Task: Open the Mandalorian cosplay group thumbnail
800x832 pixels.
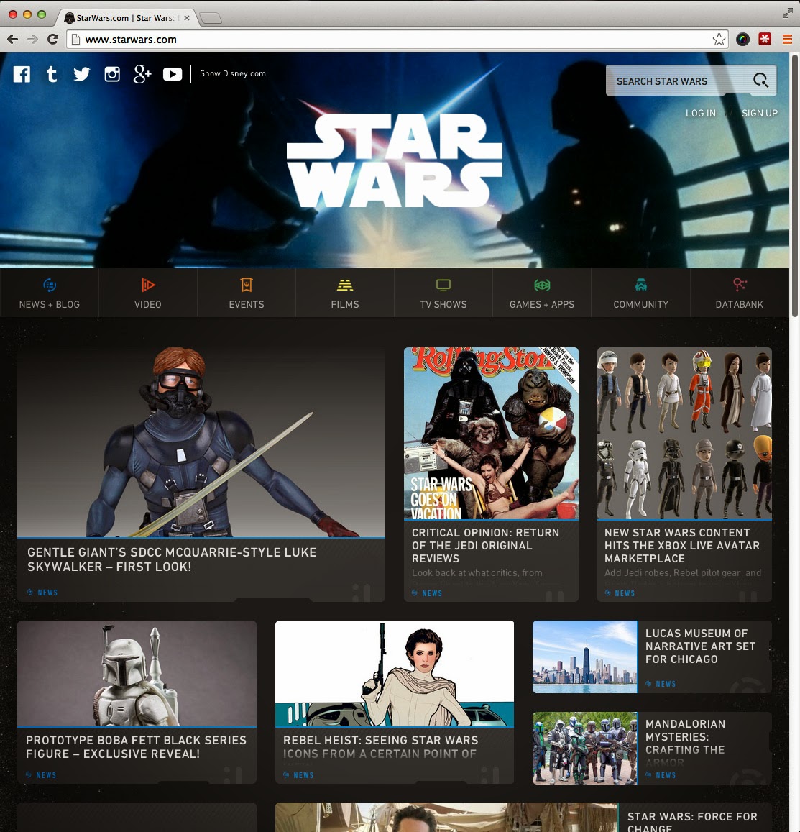Action: pos(584,748)
